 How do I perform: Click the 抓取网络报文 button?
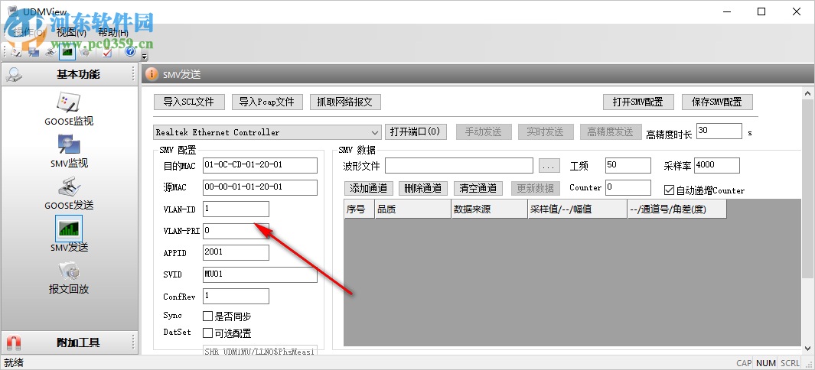point(345,102)
